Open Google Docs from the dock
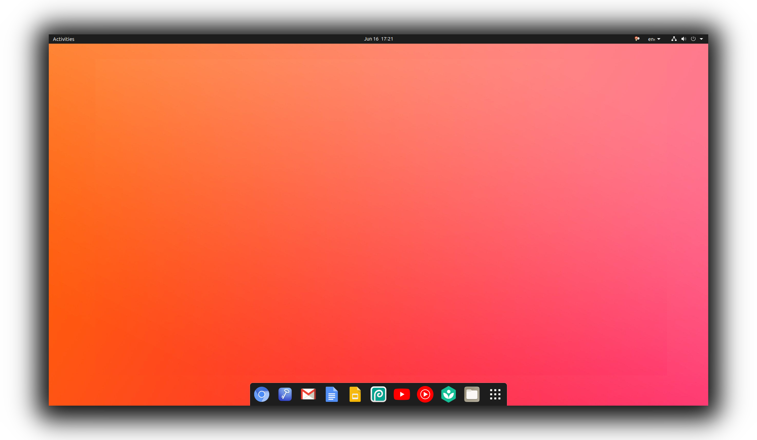757x440 pixels. pyautogui.click(x=332, y=394)
